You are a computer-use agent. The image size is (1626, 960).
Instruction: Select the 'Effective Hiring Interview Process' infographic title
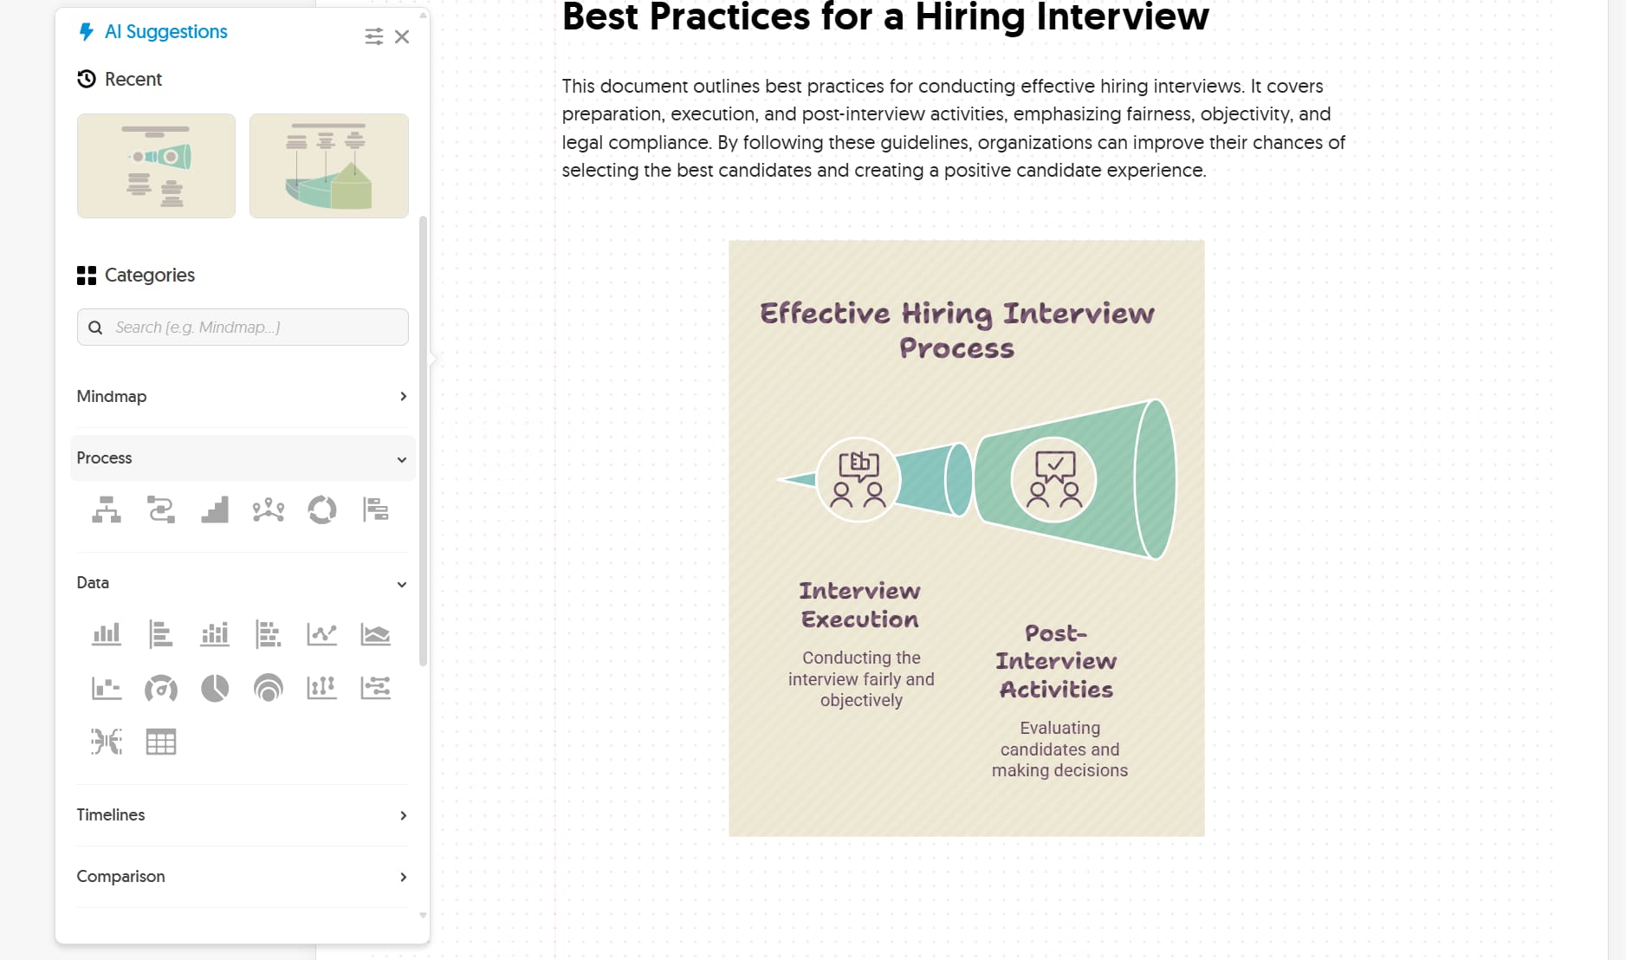(x=957, y=330)
